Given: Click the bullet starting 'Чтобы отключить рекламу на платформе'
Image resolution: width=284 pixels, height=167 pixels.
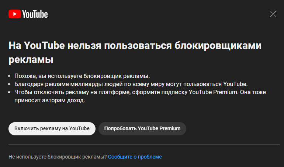Looking at the screenshot, I should [x=140, y=96].
